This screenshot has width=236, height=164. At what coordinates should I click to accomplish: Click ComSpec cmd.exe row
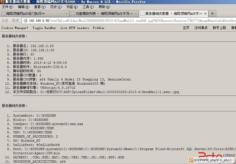coord(48,124)
